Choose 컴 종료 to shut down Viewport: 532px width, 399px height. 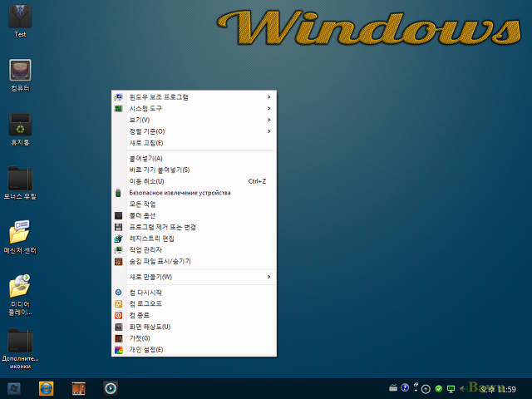click(x=194, y=315)
